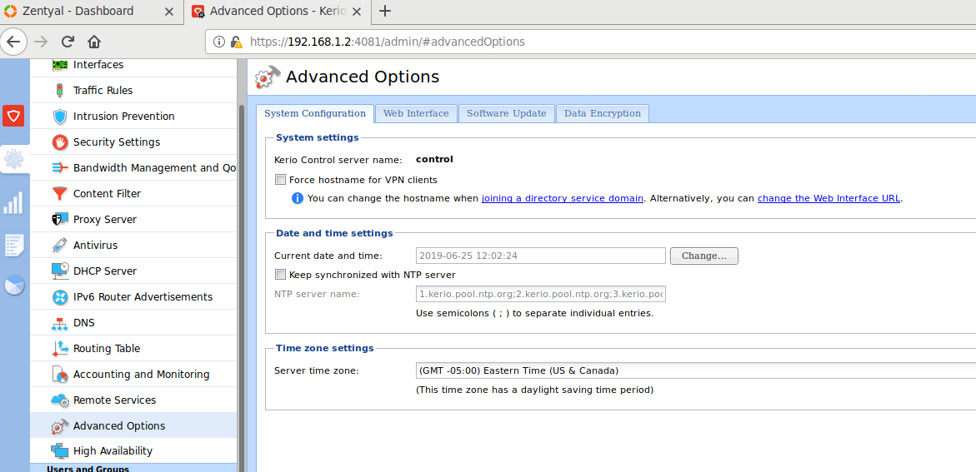976x472 pixels.
Task: Click the Advanced Options tools icon in sidebar
Action: point(60,426)
